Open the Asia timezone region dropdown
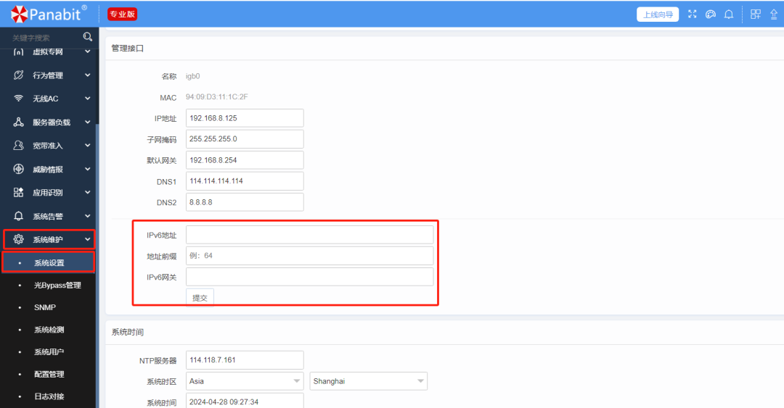784x408 pixels. coord(245,381)
